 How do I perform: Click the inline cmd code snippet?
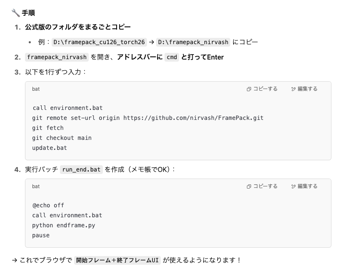click(172, 57)
